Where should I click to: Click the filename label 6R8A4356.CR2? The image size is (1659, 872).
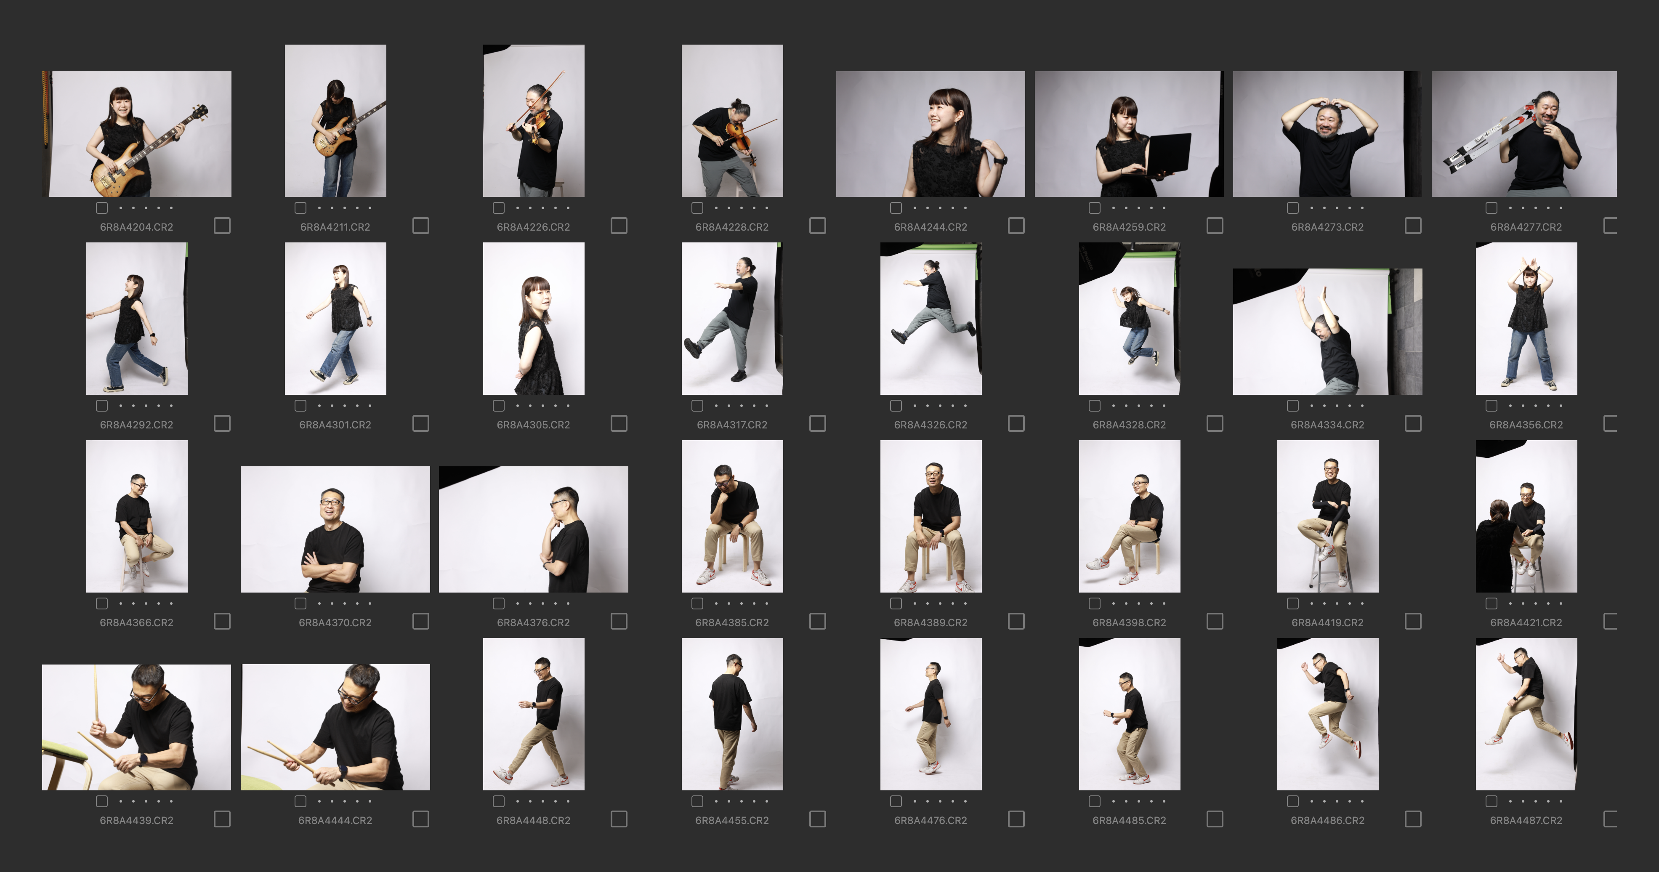point(1526,425)
